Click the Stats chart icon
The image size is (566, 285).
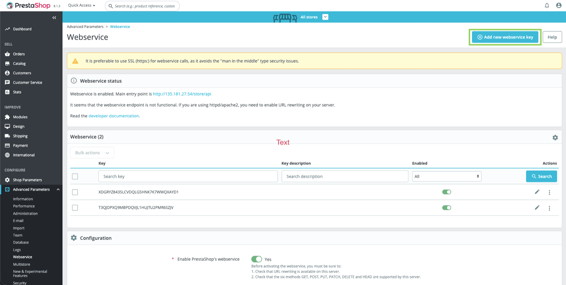(x=7, y=92)
